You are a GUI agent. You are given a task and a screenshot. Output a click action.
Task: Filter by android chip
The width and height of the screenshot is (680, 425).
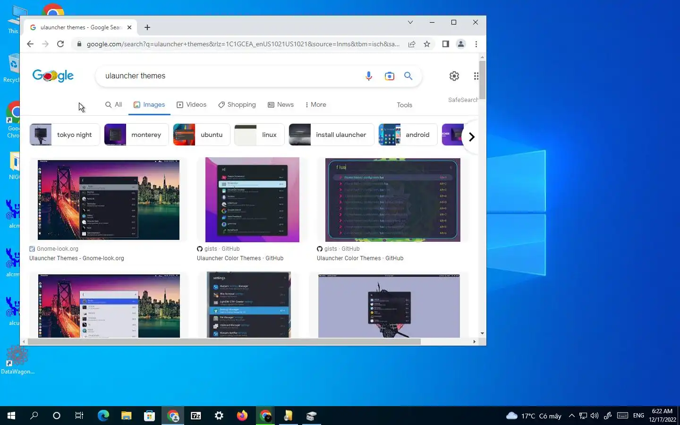[408, 135]
